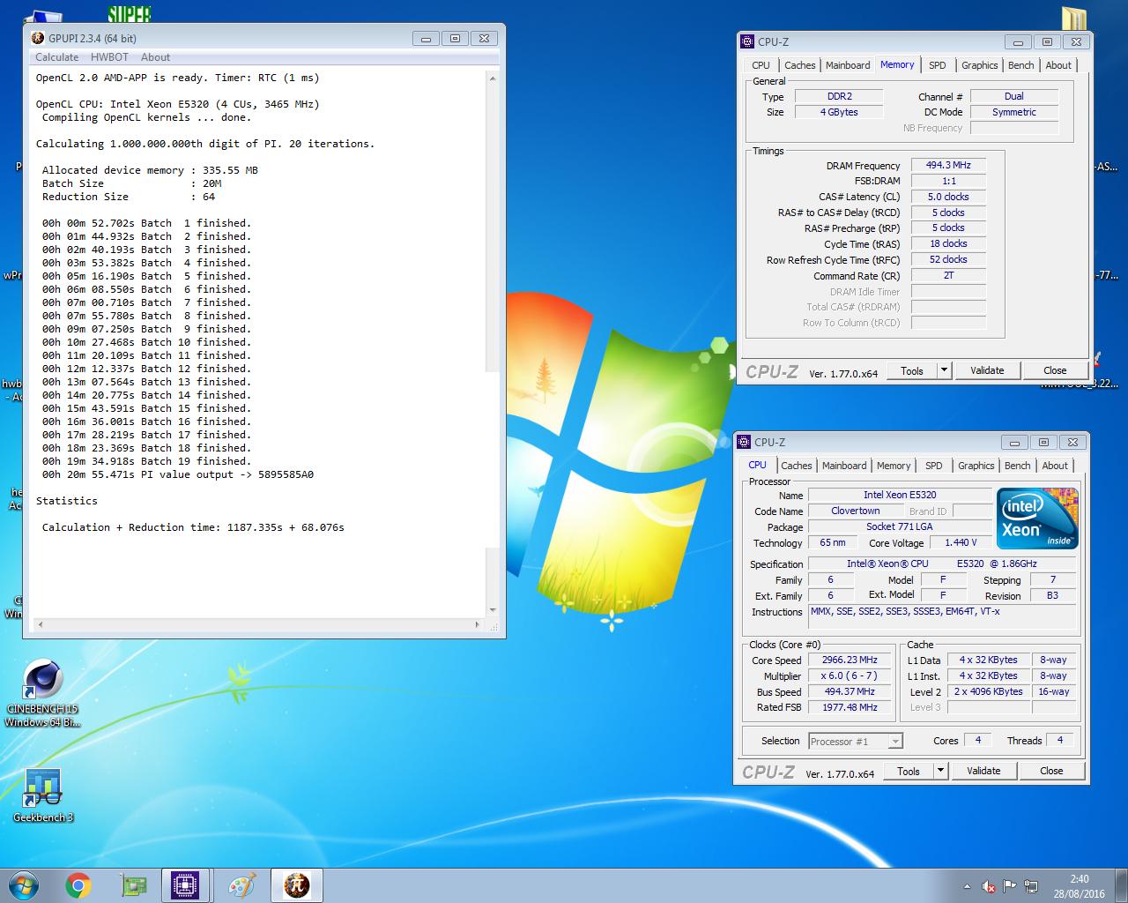Screen dimensions: 1128x903
Task: Open the Processor #1 selection dropdown
Action: point(855,741)
